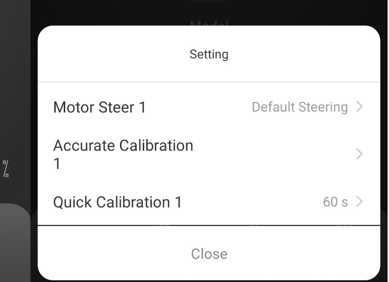Tap the divider line below Setting title

click(209, 82)
